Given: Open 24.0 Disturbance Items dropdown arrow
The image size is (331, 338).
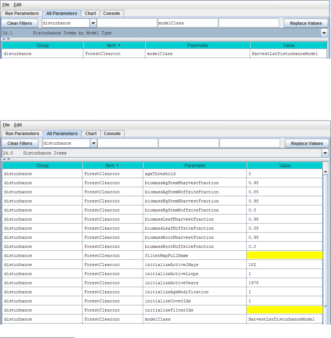Looking at the screenshot, I should 325,153.
